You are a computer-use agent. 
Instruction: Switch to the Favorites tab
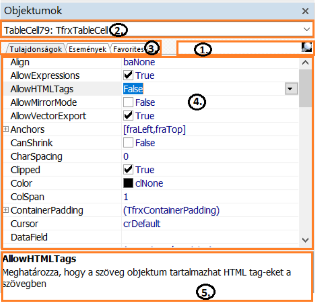(128, 49)
